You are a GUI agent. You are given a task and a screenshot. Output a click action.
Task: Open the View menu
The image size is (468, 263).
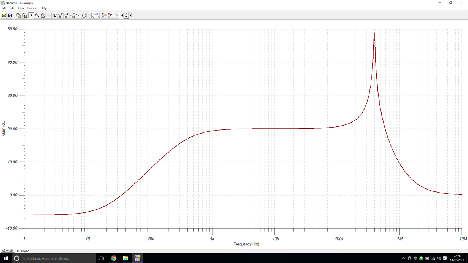coord(21,8)
